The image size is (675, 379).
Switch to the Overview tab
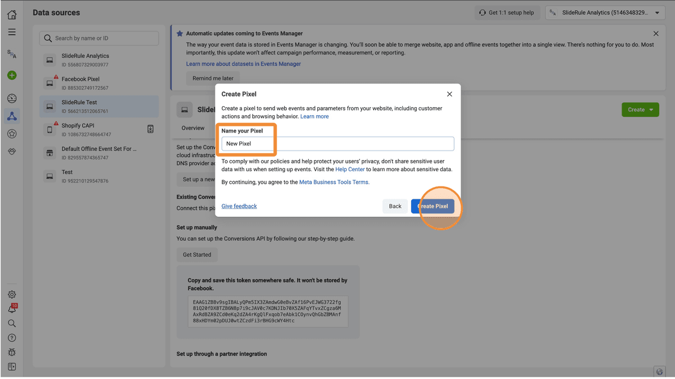tap(193, 128)
